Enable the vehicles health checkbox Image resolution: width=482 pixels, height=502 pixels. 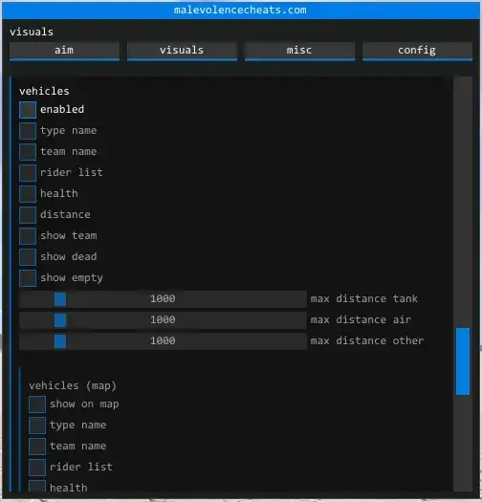[x=28, y=194]
